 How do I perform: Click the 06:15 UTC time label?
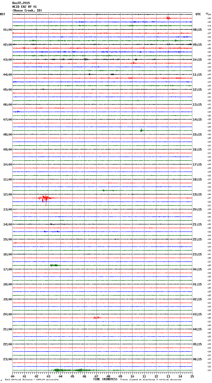coord(197,359)
